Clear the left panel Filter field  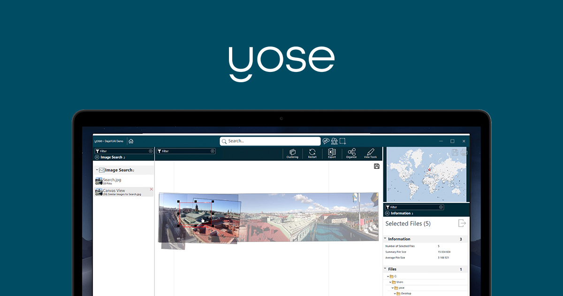(151, 151)
